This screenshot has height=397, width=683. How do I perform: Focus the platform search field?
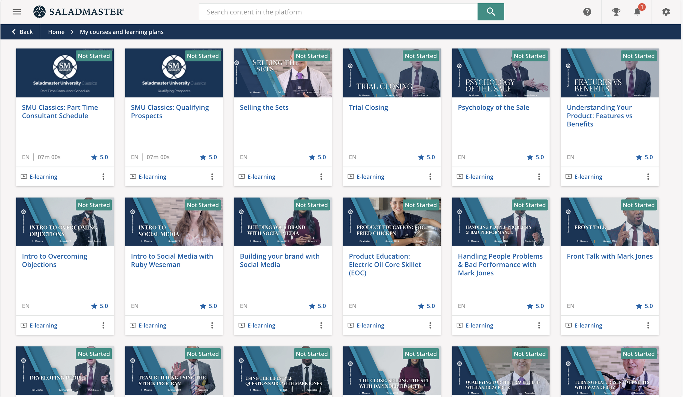point(338,12)
